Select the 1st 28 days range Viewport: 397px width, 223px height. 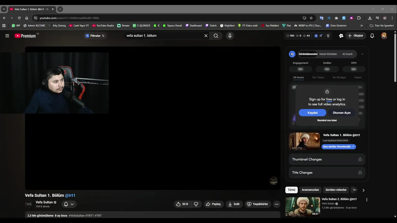339,77
